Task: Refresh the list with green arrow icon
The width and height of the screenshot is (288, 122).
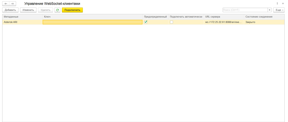Action: (57, 10)
